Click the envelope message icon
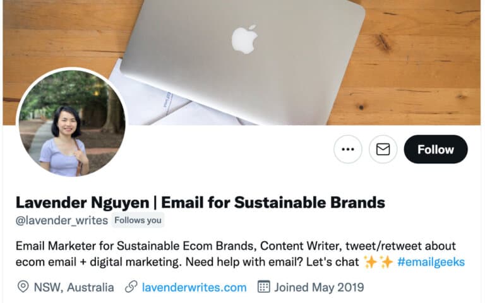Screen dimensions: 485x303 pyautogui.click(x=383, y=150)
